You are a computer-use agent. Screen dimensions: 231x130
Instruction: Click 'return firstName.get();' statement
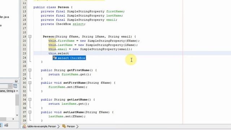[70, 74]
